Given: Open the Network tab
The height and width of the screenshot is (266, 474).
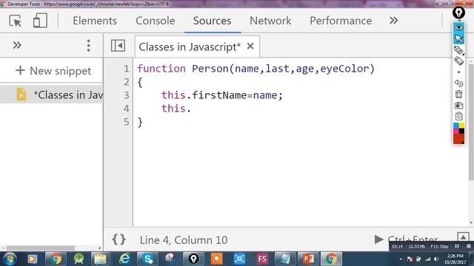Looking at the screenshot, I should tap(270, 21).
